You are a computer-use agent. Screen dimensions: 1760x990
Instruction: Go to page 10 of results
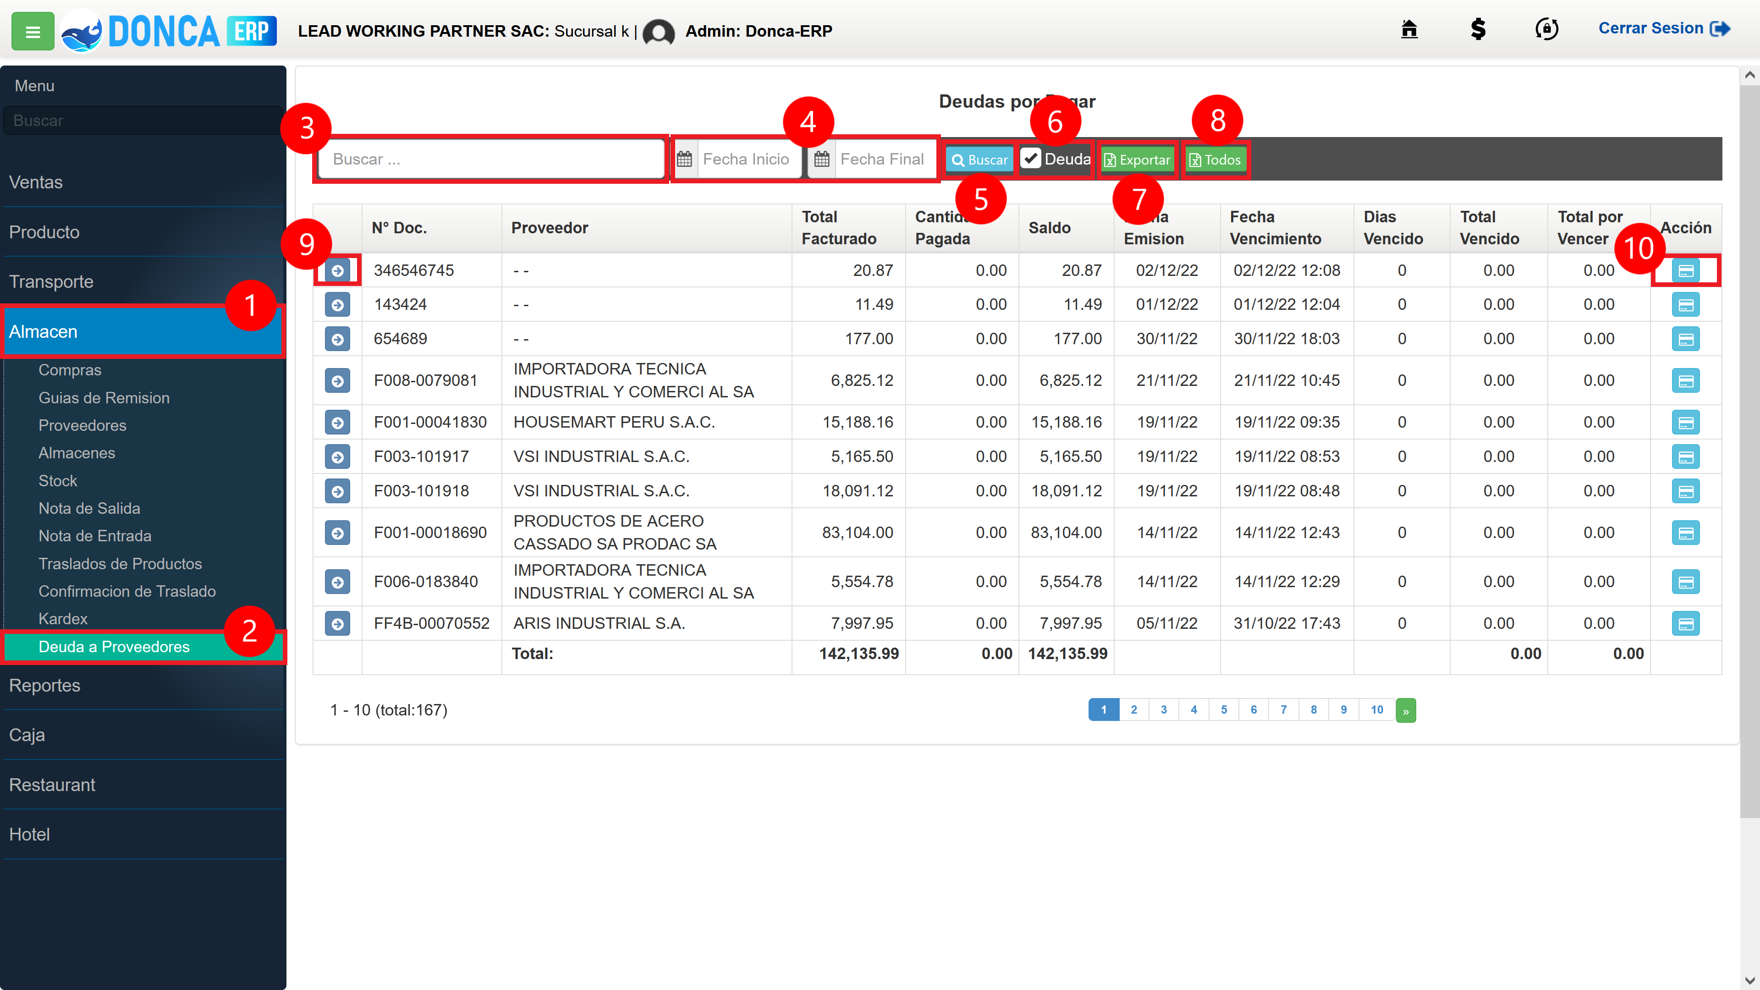[1377, 710]
